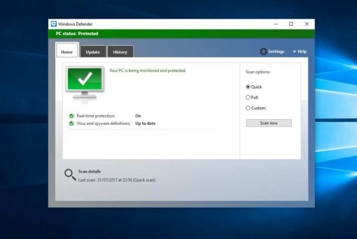Go to the Home tab
This screenshot has height=239, width=357.
tap(67, 52)
